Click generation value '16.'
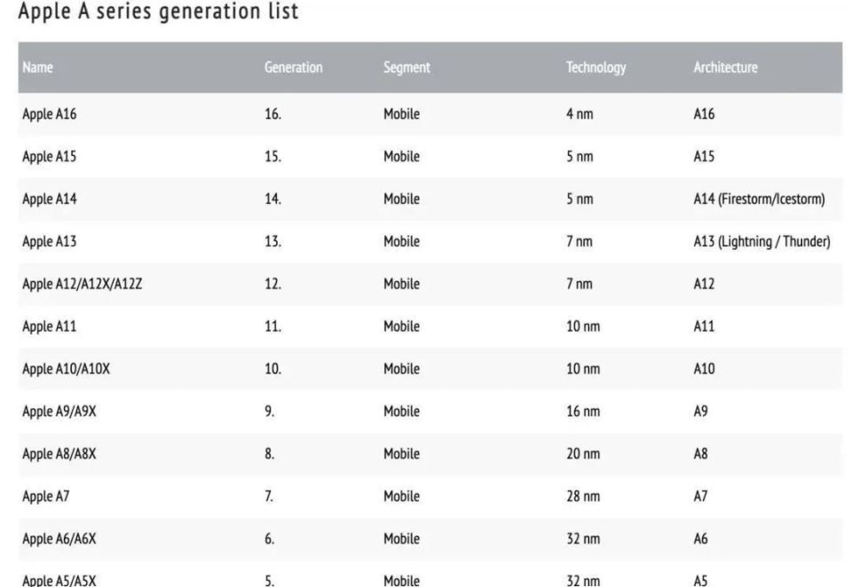The height and width of the screenshot is (587, 852). [x=272, y=114]
